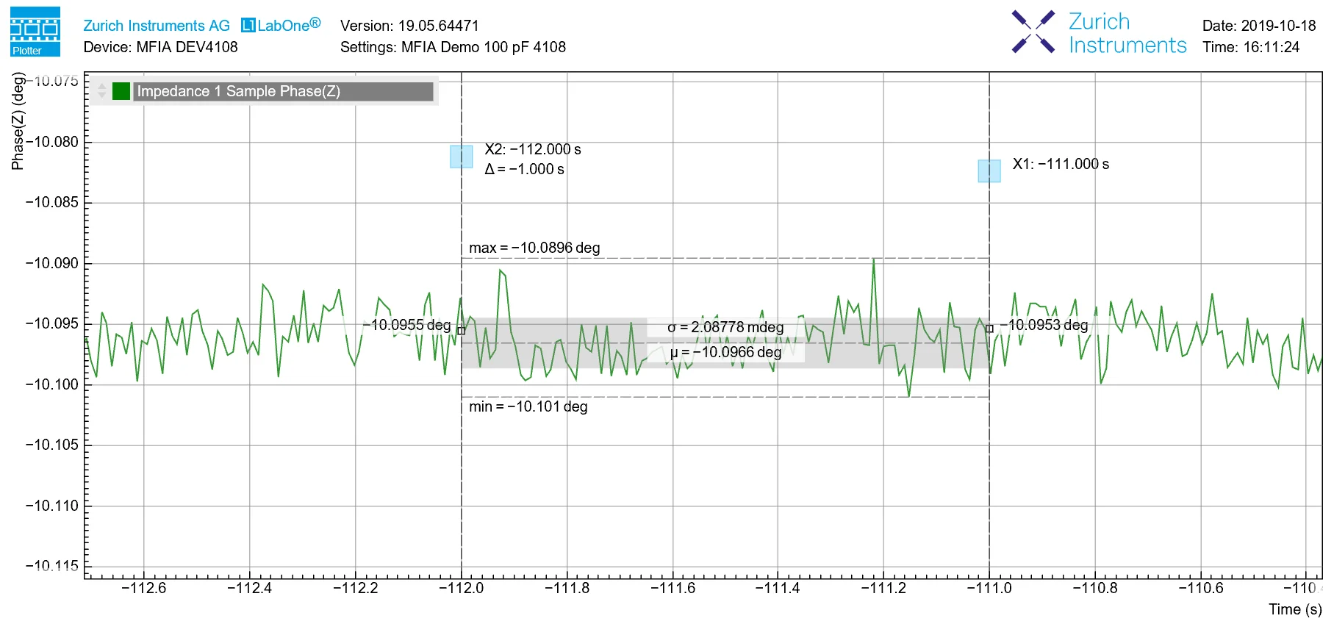Click the X1: −111.000 s cursor label
The width and height of the screenshot is (1334, 624).
point(1061,164)
